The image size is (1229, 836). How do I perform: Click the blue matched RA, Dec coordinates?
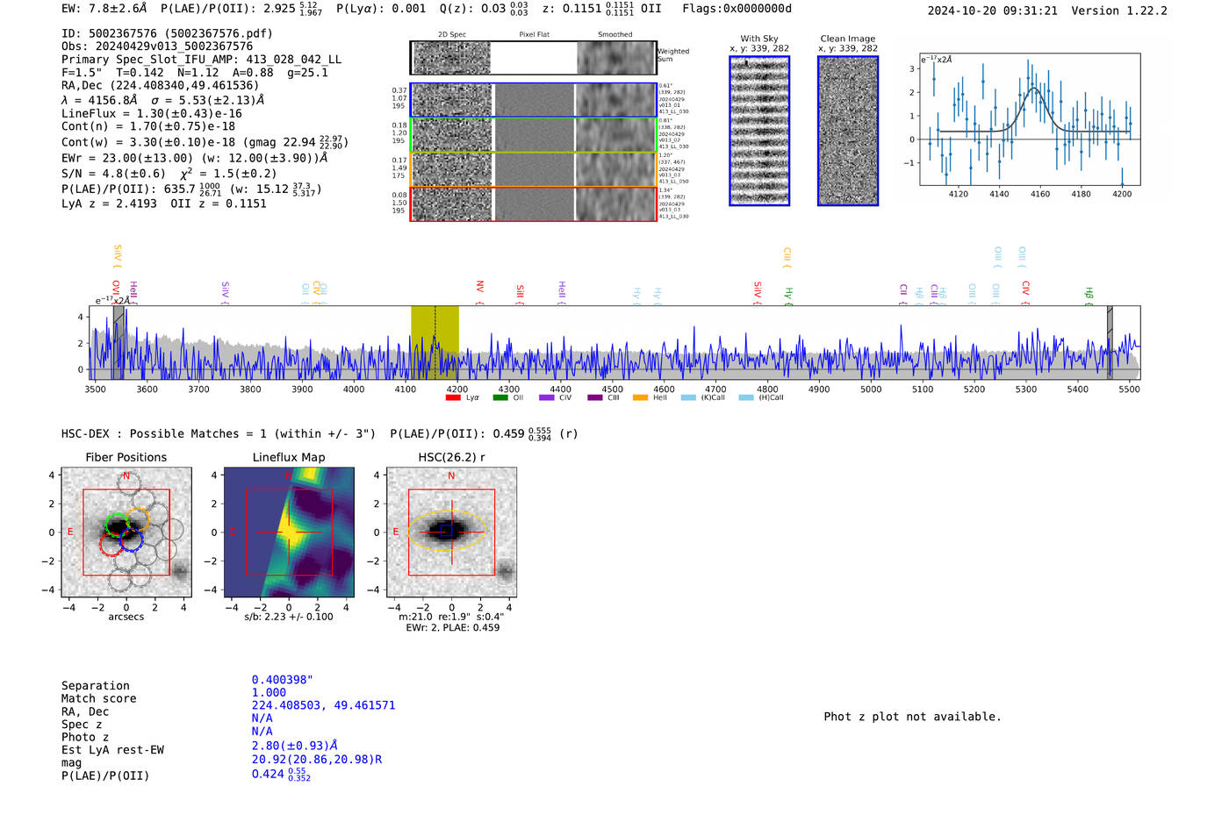point(323,705)
